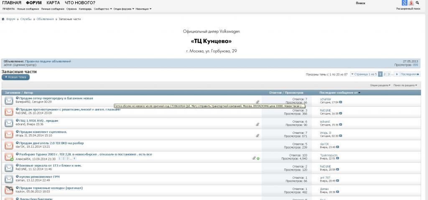Open the ГЛАВНАЯ tab

12,3
